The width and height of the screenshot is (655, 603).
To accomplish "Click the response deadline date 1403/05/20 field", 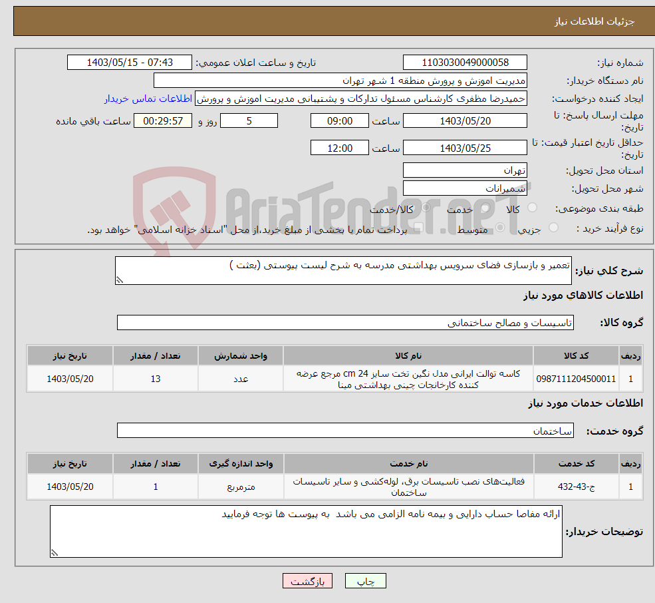I will coord(465,121).
